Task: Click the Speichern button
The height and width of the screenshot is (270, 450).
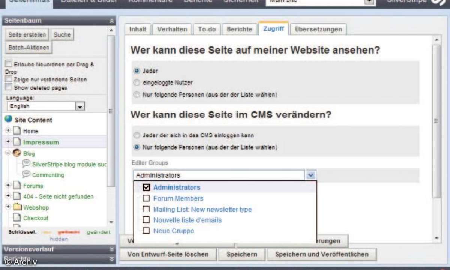Action: point(242,254)
